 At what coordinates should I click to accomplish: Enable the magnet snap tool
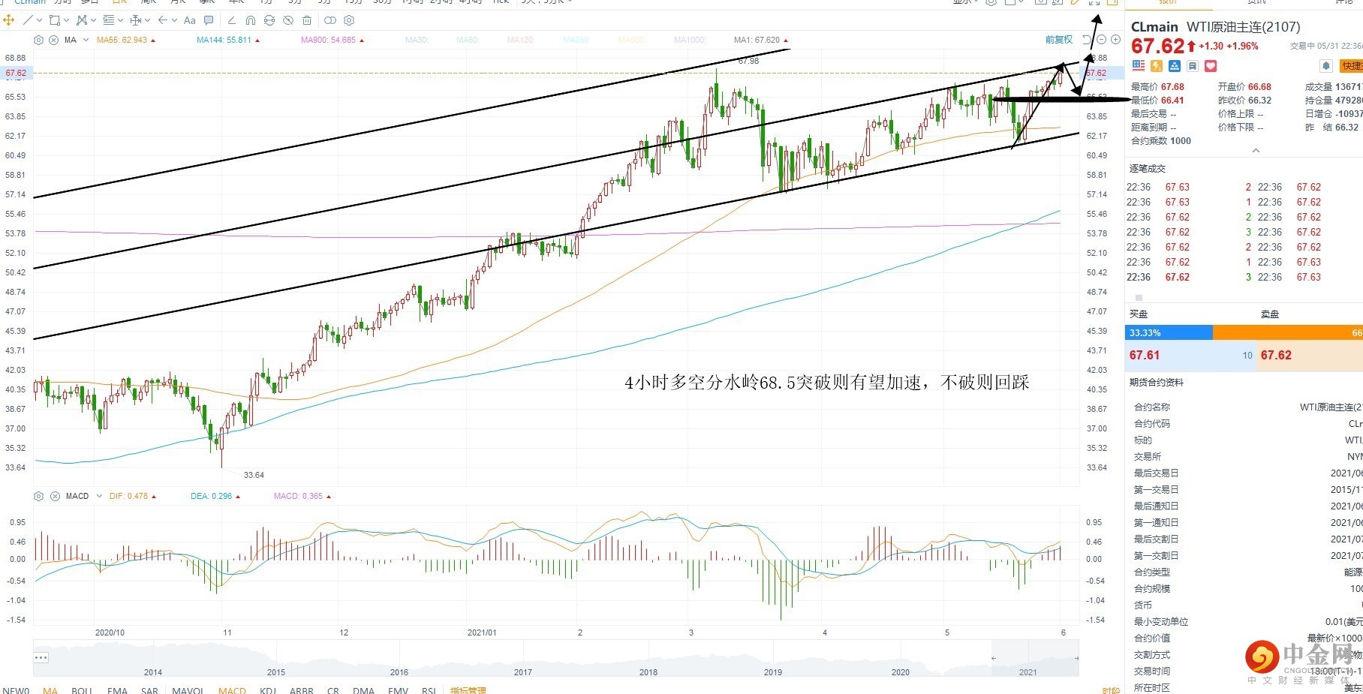click(x=250, y=20)
